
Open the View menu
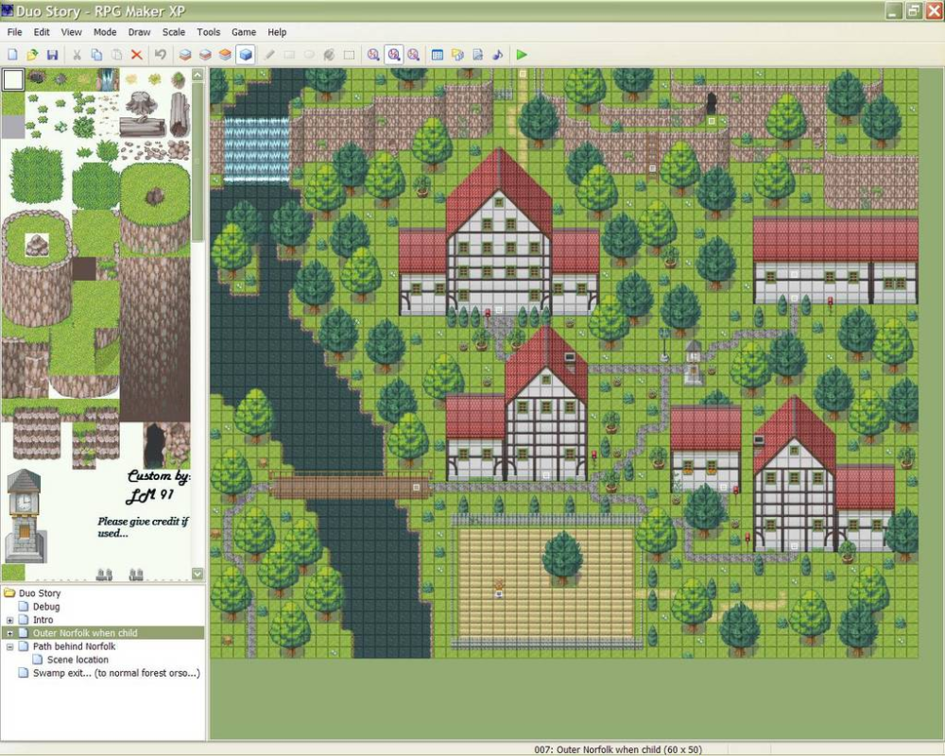tap(71, 32)
